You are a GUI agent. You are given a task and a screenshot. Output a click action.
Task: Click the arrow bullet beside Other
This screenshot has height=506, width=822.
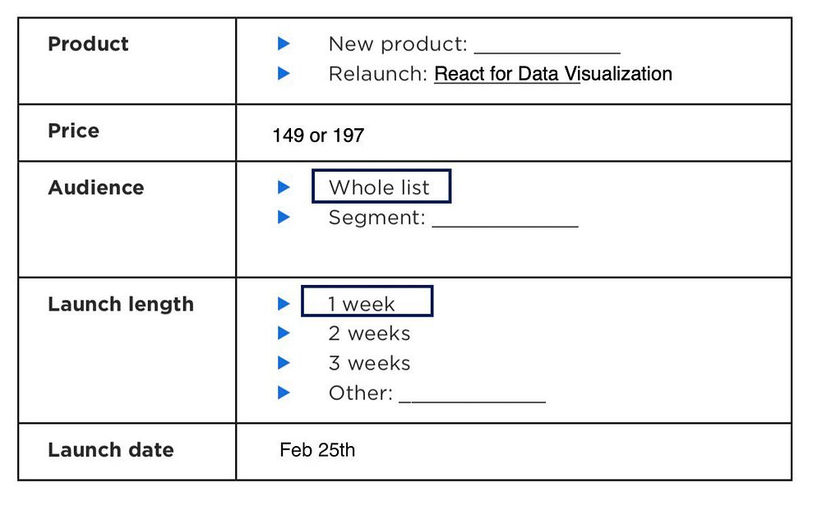pyautogui.click(x=284, y=393)
